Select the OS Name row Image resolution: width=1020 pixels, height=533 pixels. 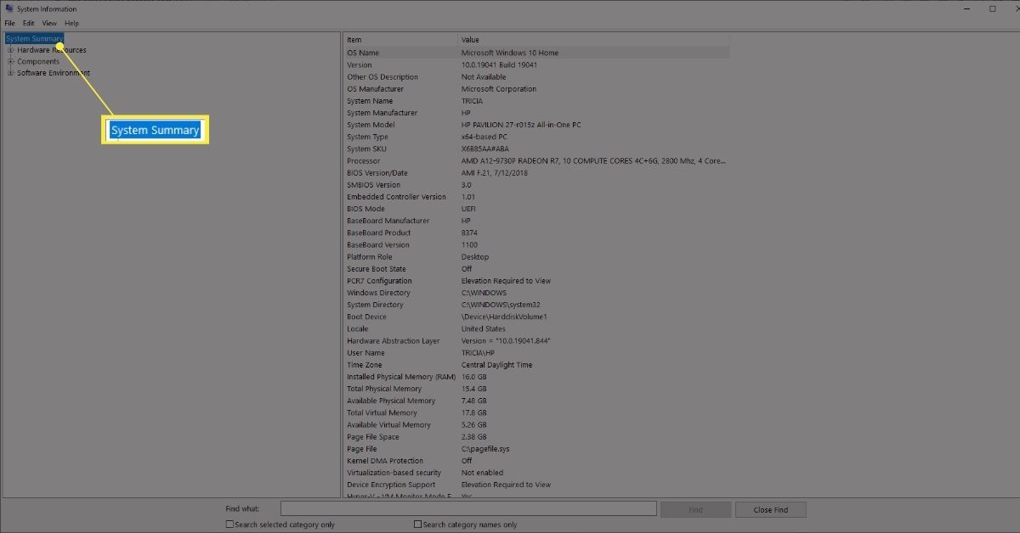pos(535,53)
